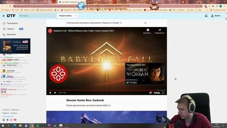The height and width of the screenshot is (128, 227).
Task: Reload the page in Chrome
Action: click(10, 6)
